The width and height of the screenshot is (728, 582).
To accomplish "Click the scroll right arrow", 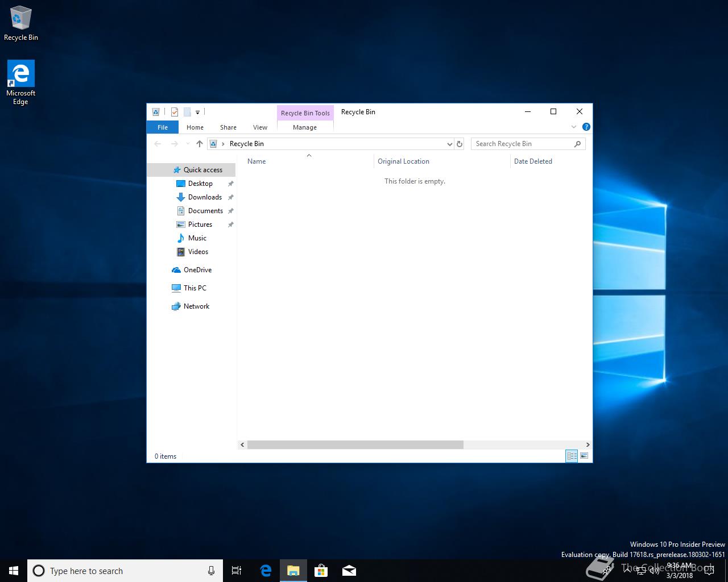I will (588, 444).
